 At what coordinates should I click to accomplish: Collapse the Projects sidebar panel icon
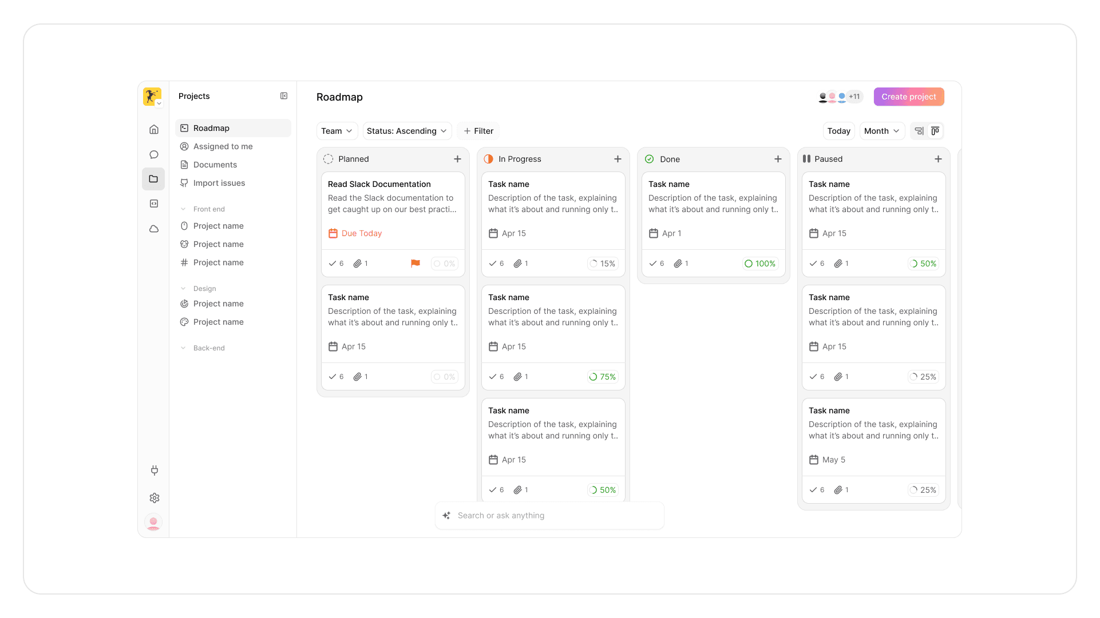[x=284, y=96]
